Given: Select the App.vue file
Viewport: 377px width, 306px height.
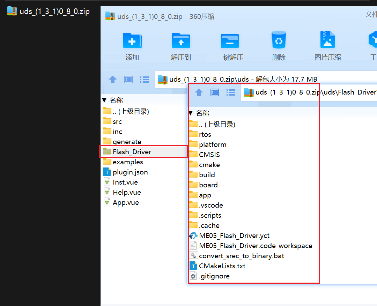Looking at the screenshot, I should (x=121, y=202).
